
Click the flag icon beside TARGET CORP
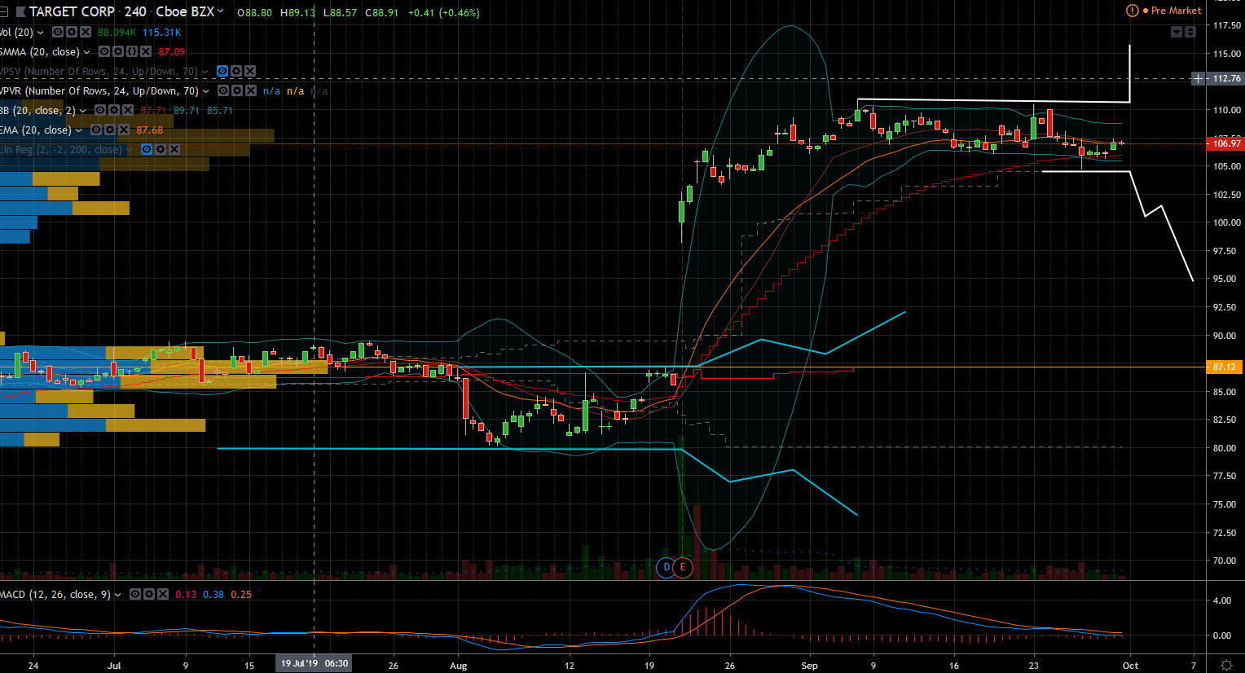pyautogui.click(x=21, y=12)
